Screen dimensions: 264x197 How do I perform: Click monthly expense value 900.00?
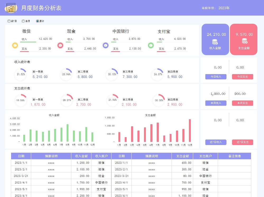pyautogui.click(x=240, y=94)
